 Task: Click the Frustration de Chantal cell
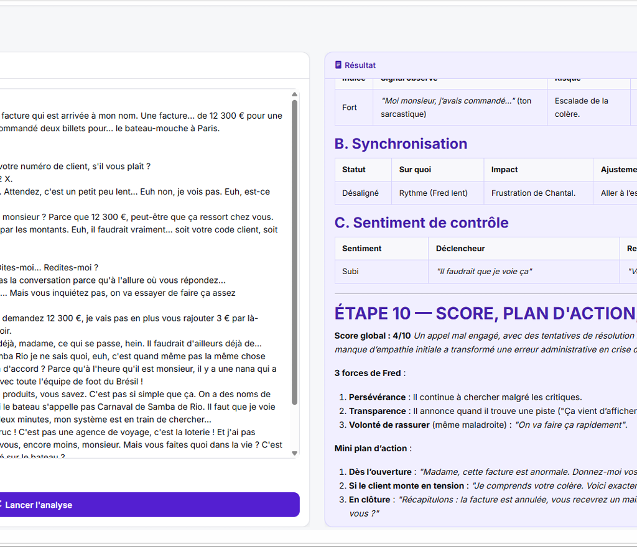pyautogui.click(x=538, y=193)
